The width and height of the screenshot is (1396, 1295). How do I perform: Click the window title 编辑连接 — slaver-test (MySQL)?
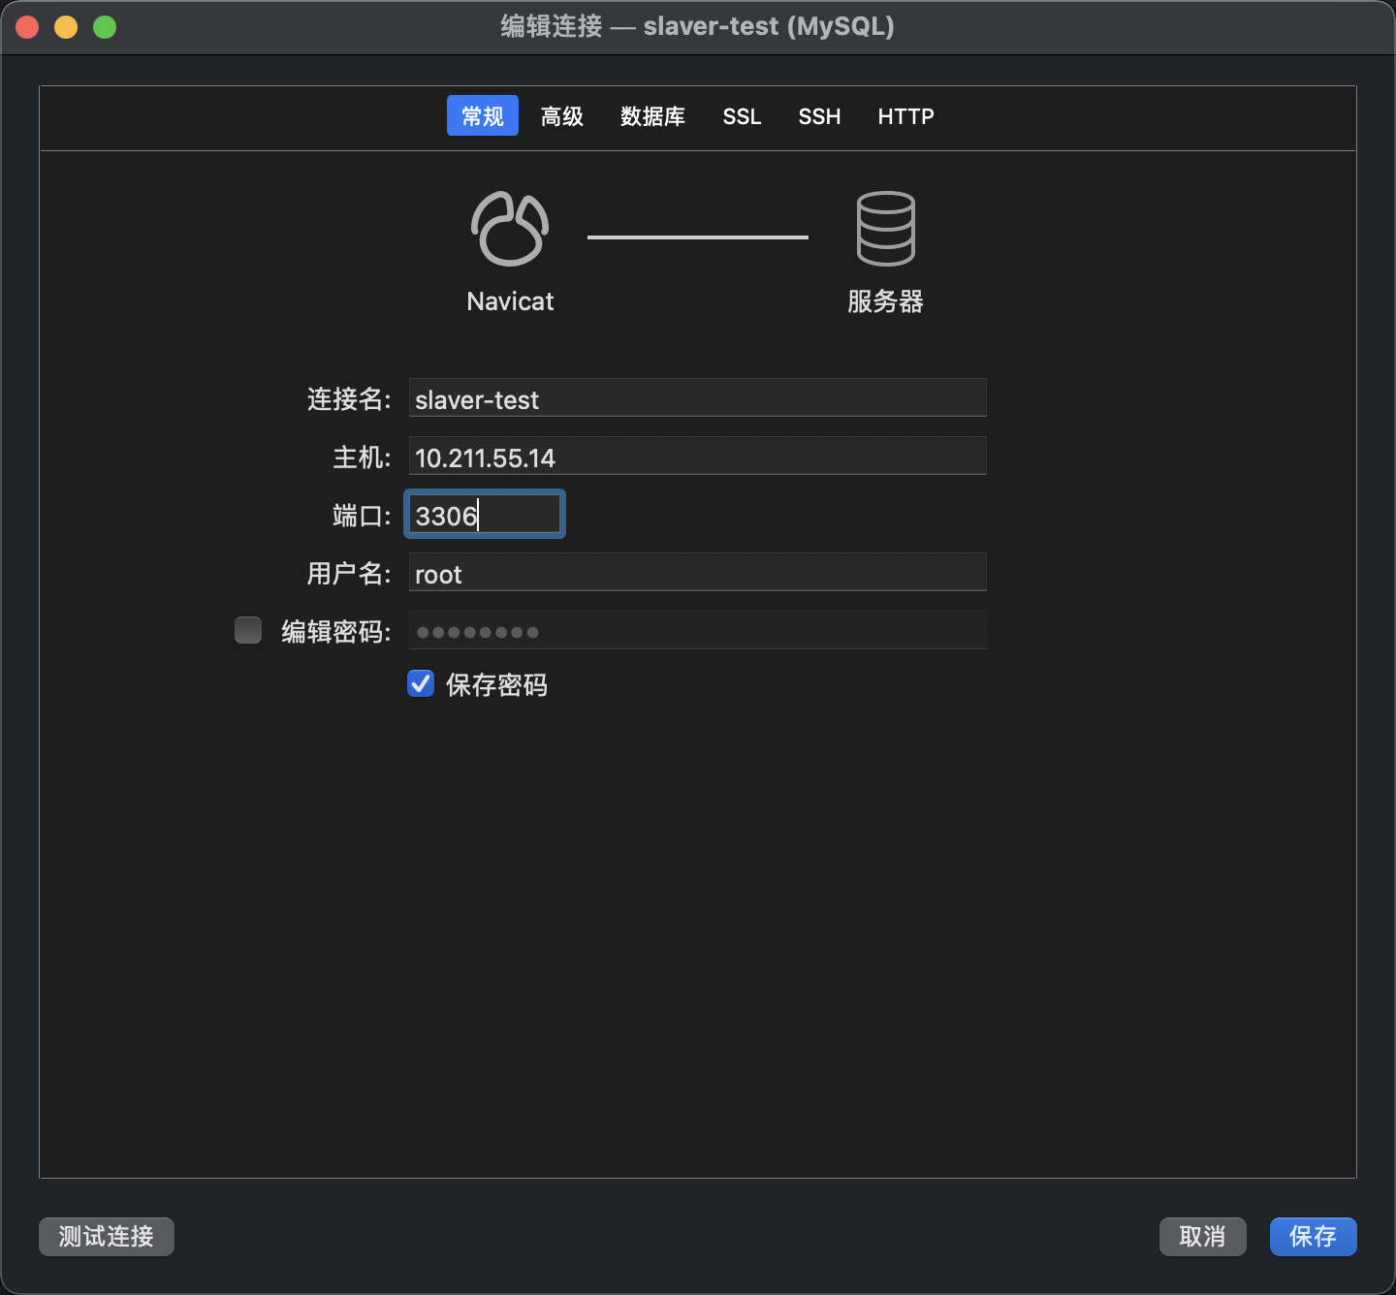click(698, 26)
